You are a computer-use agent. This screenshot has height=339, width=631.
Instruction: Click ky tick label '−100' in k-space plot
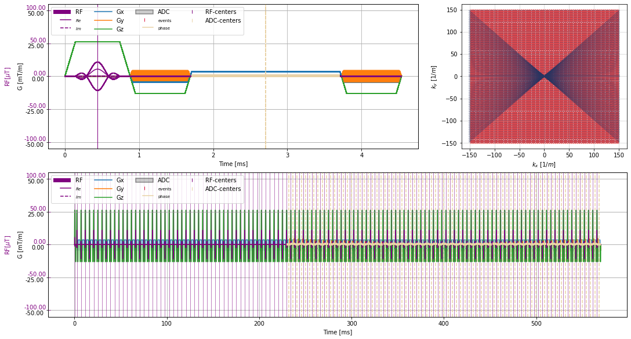tap(450, 121)
